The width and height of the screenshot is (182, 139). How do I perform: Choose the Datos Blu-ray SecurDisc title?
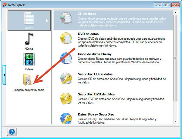pos(96,114)
